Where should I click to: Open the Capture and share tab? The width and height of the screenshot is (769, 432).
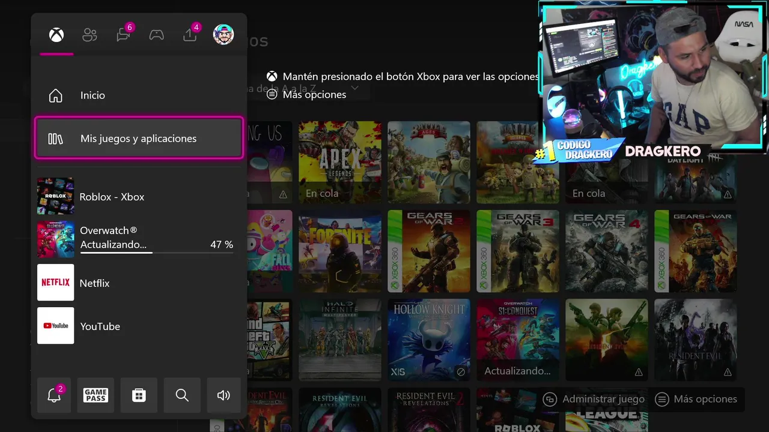(190, 35)
